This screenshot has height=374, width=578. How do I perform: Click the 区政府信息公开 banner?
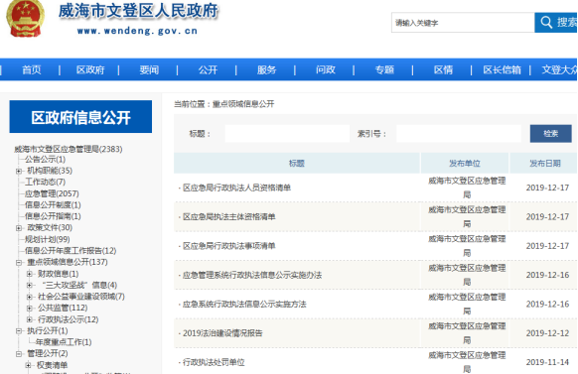click(80, 117)
